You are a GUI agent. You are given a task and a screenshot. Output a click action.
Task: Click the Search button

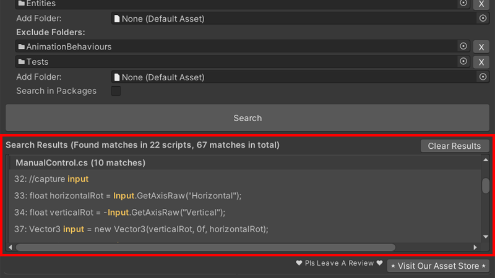click(247, 118)
